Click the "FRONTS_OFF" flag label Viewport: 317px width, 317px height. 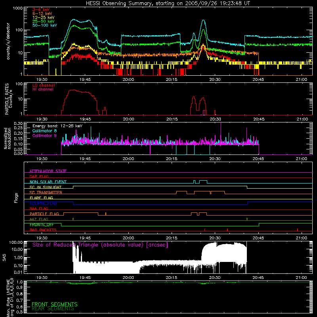pos(42,225)
